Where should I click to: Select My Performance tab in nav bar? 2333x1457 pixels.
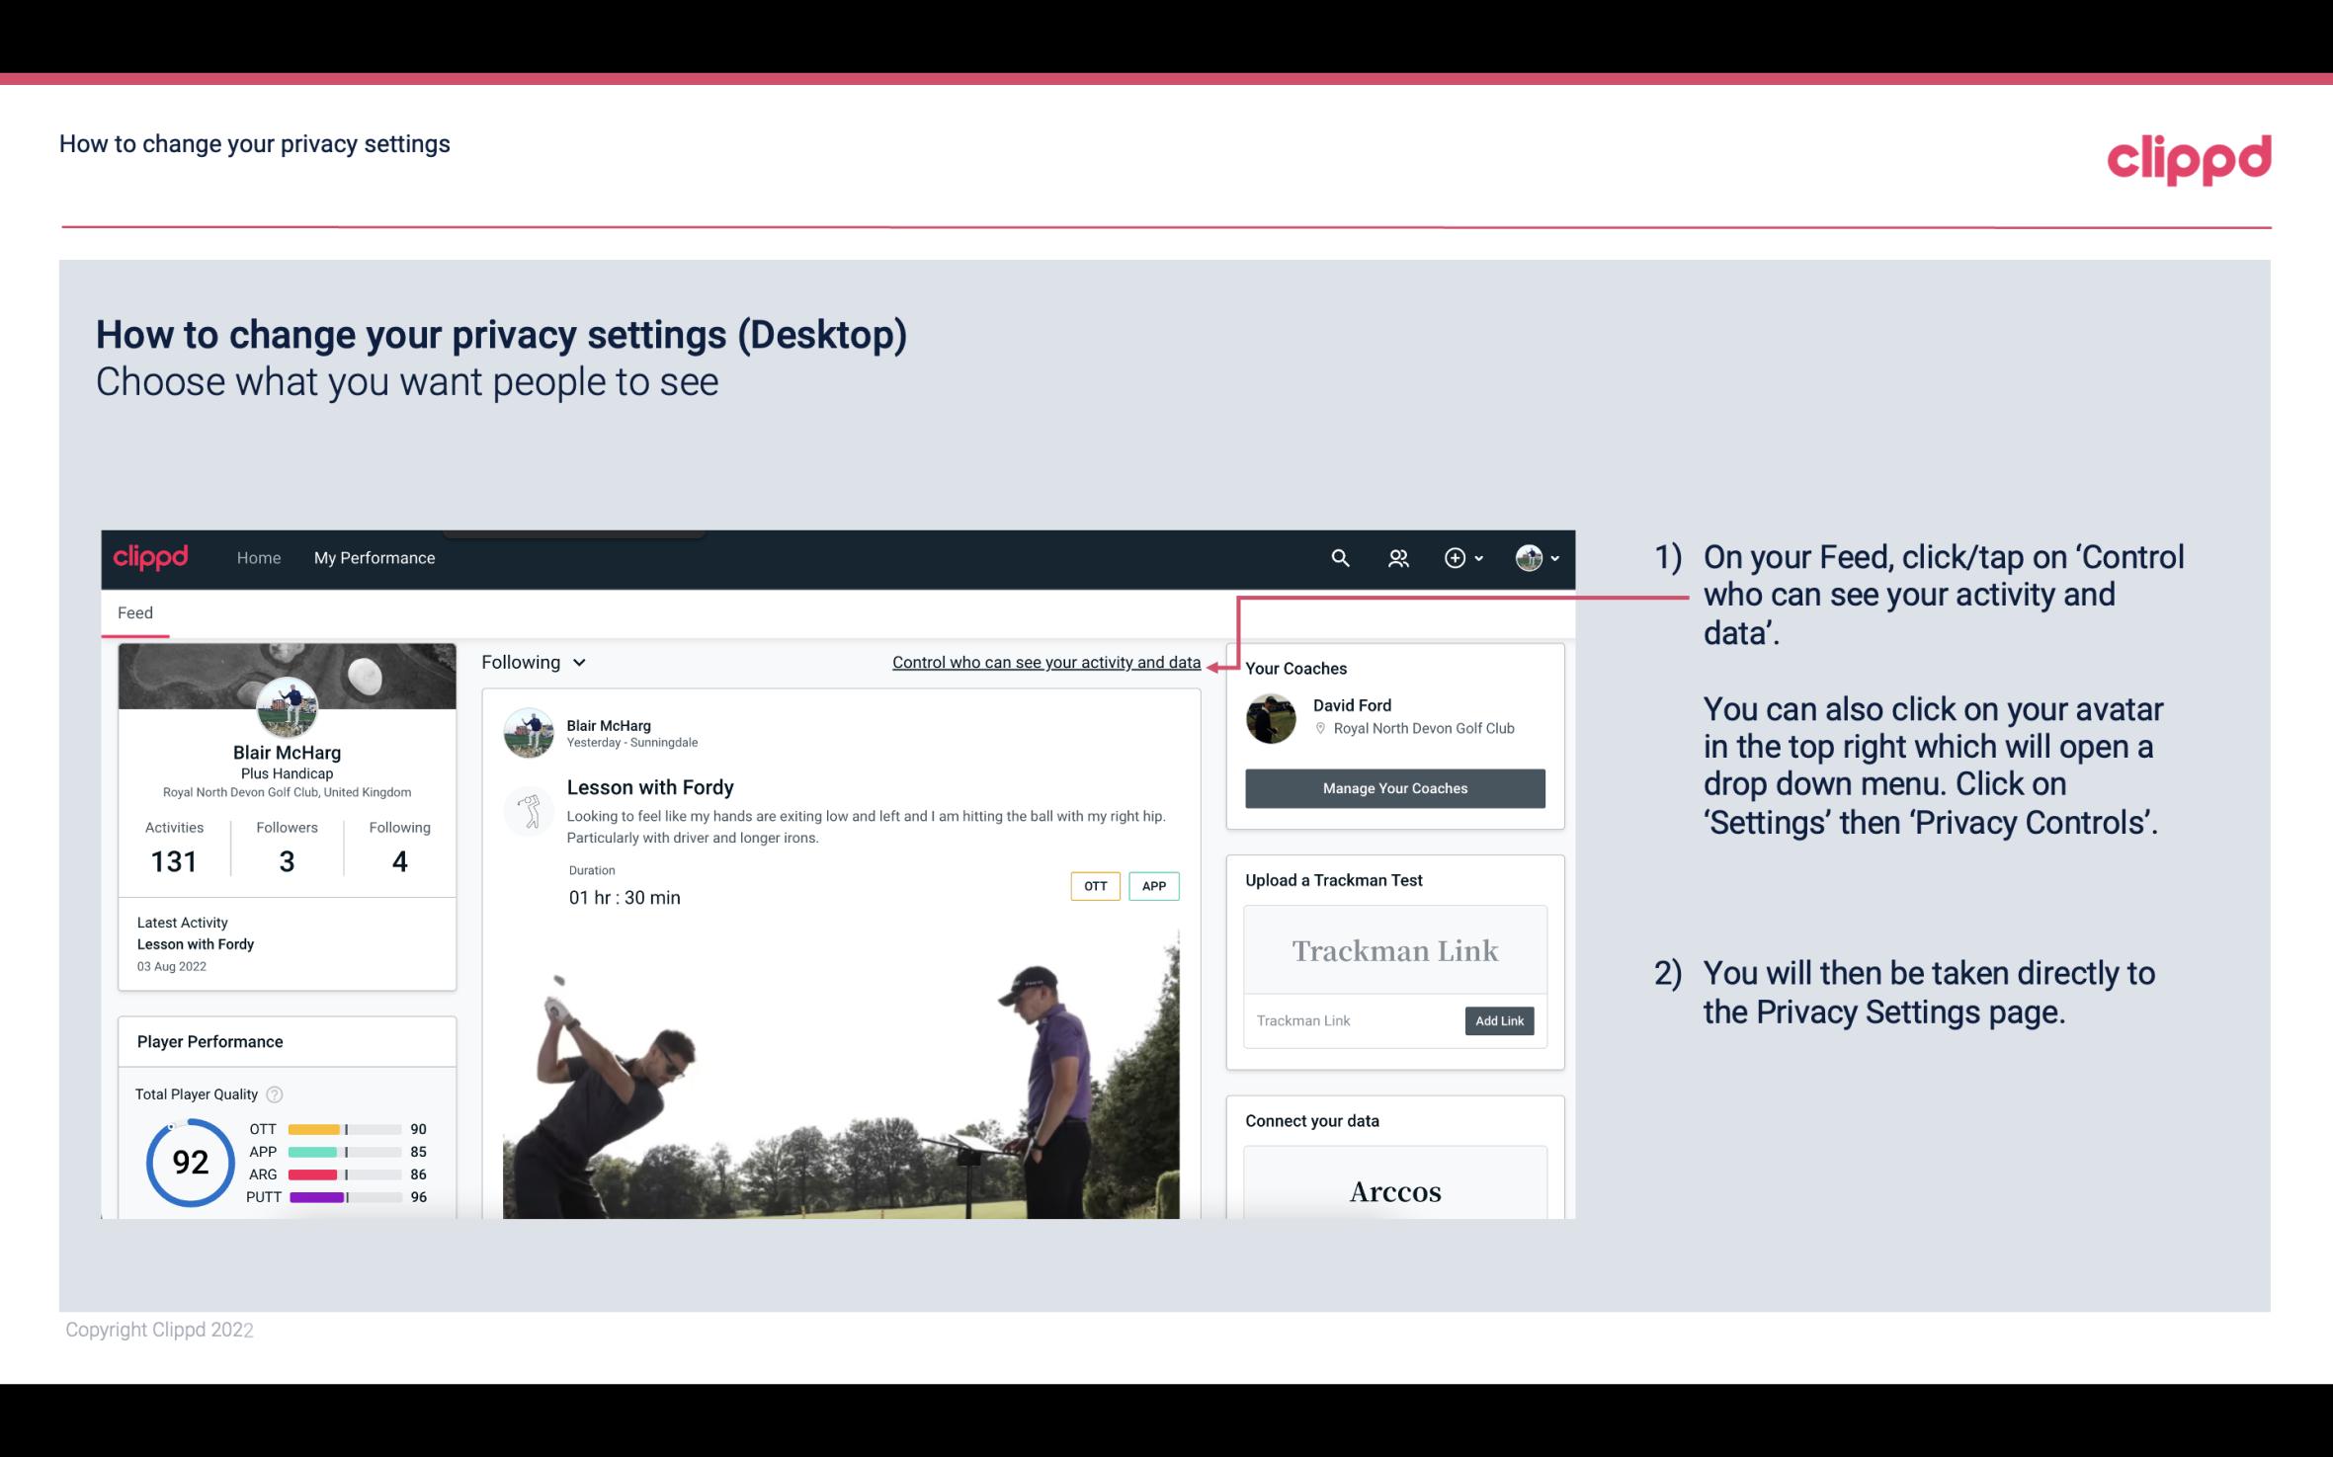tap(375, 557)
